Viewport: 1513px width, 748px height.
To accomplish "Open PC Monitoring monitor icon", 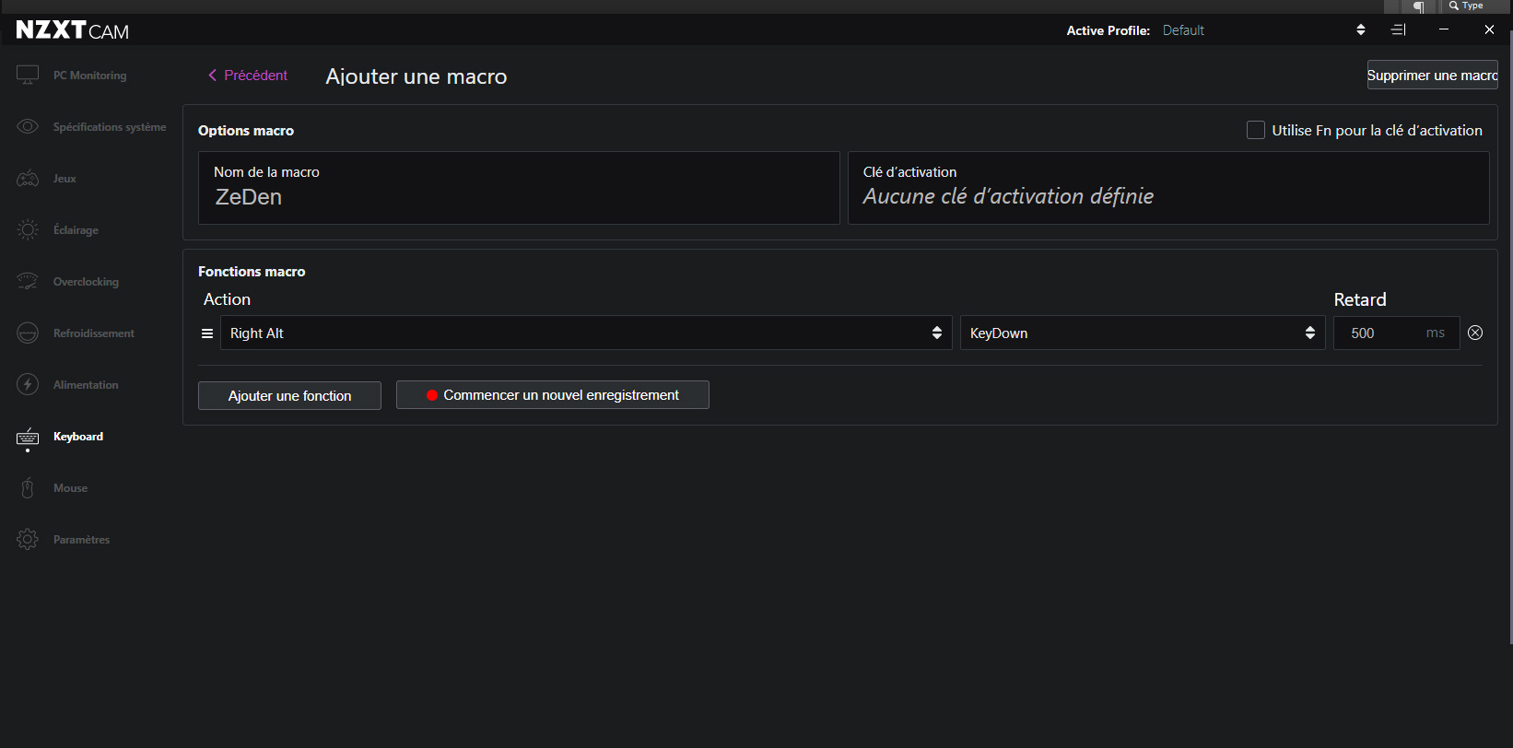I will tap(28, 75).
